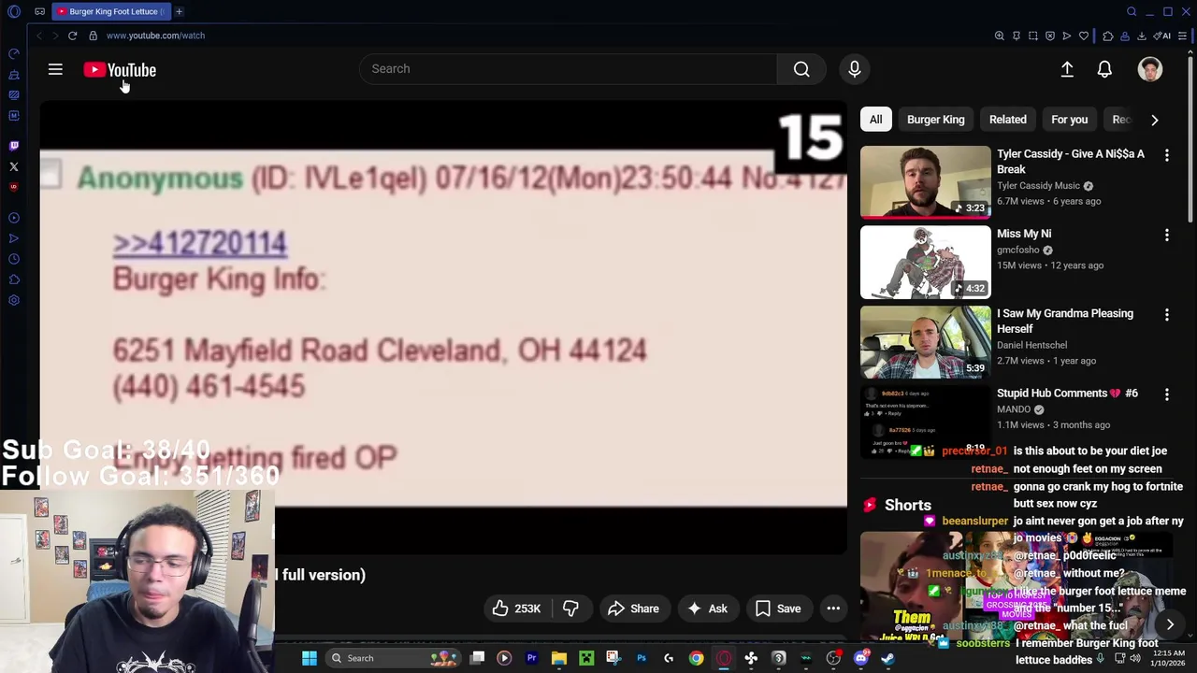
Task: Open the Opera menu logo
Action: click(14, 11)
